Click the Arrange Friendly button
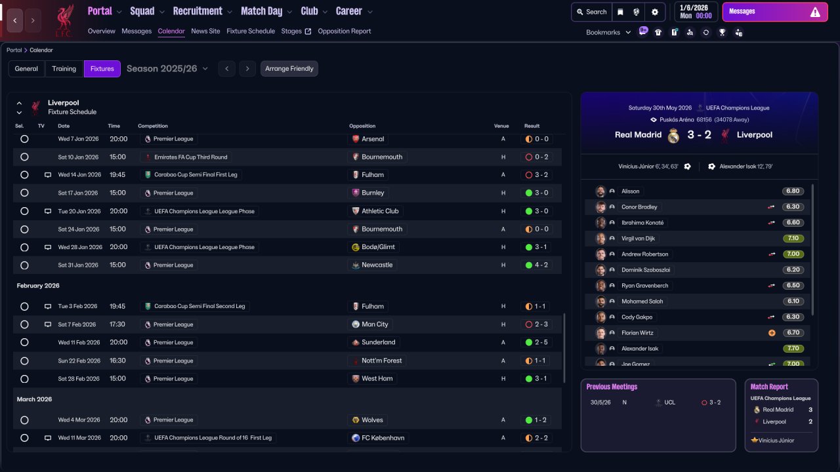 pyautogui.click(x=289, y=69)
